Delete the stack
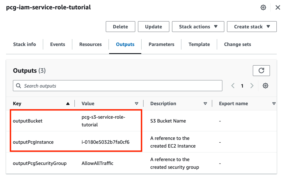This screenshot has height=182, width=285. 120,27
